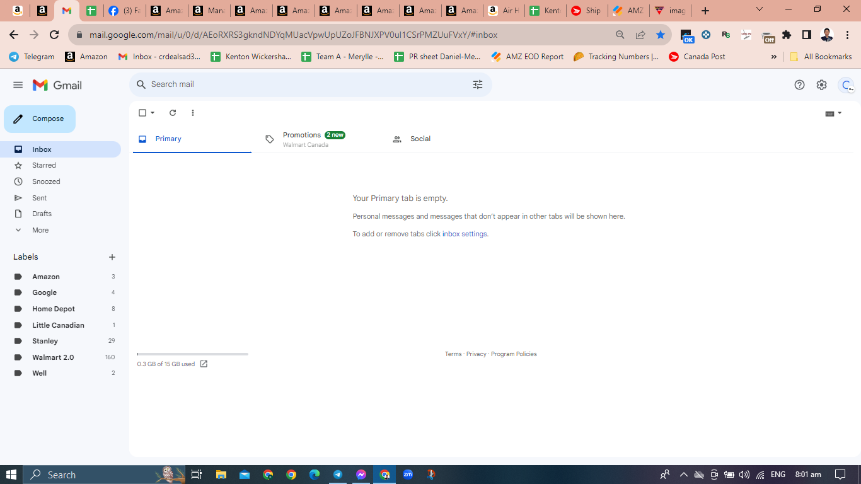Switch to the Facebook browser tab
The height and width of the screenshot is (484, 861).
(124, 11)
